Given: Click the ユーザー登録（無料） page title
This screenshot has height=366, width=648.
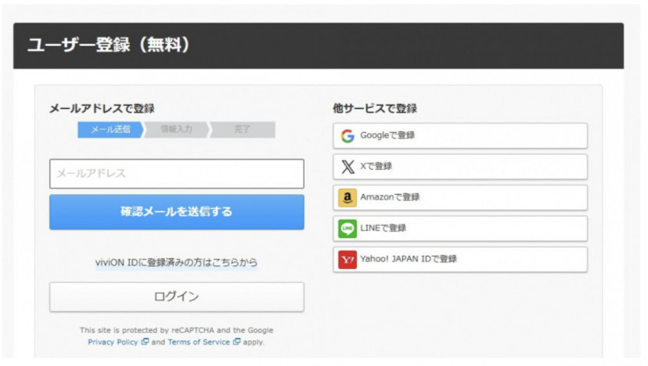Looking at the screenshot, I should coord(109,45).
